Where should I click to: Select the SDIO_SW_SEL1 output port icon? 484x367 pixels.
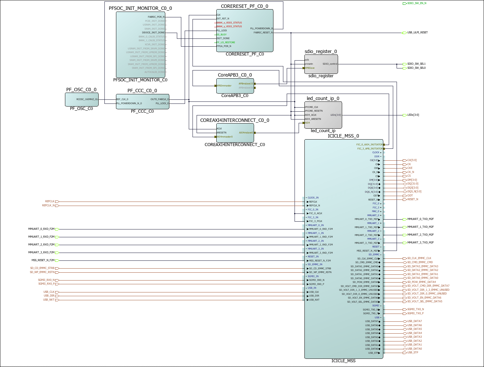(x=404, y=64)
